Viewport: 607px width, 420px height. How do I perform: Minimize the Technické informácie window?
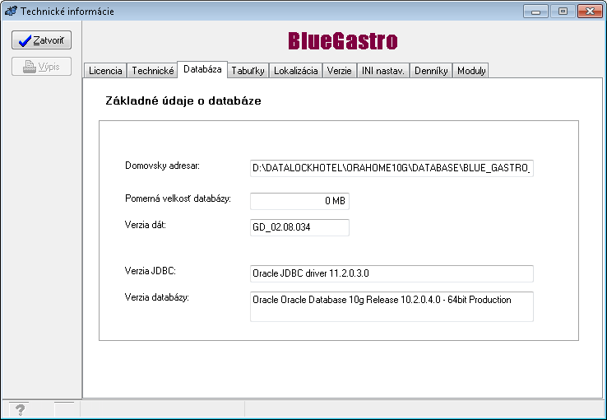535,12
